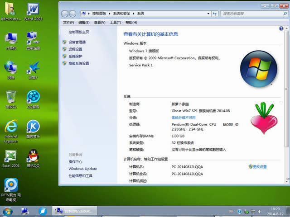Click the 系统分级不可用 rating link
Screen dimensions: 290x217
point(184,118)
